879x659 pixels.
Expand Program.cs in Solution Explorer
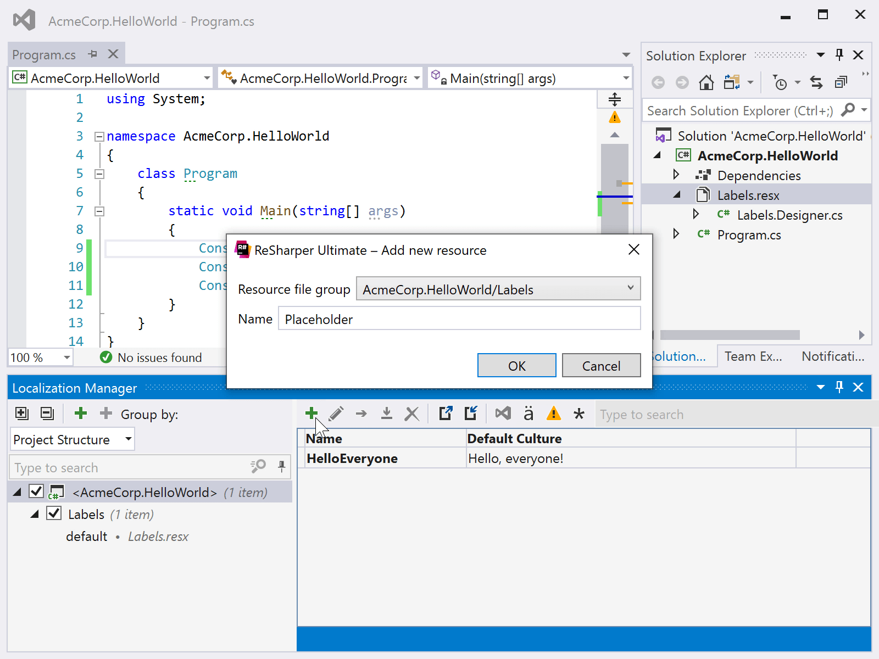point(676,234)
